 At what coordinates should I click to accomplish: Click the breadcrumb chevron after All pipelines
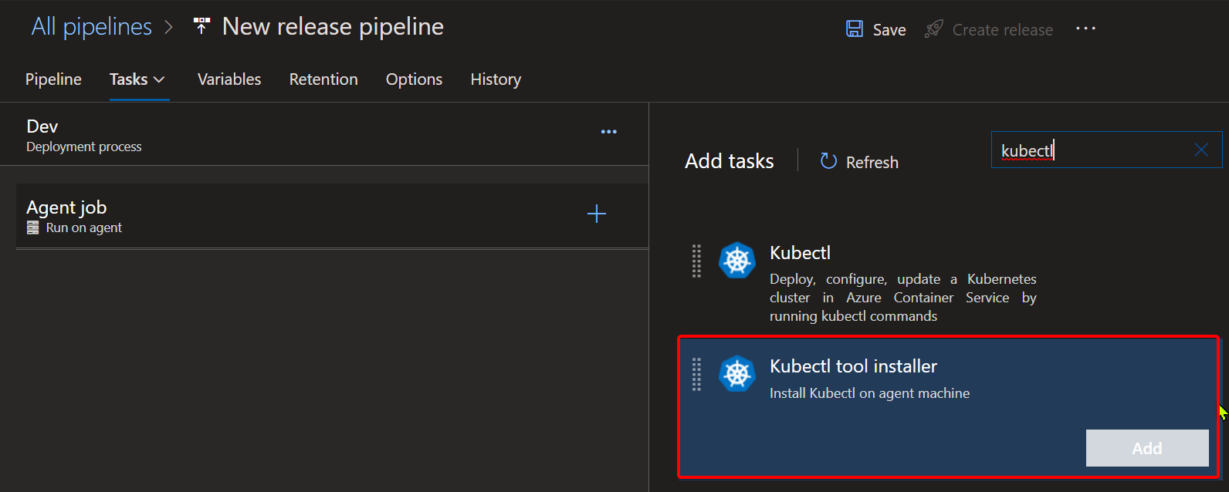pos(168,28)
